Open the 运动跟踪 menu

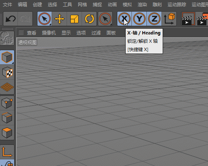click(177, 5)
